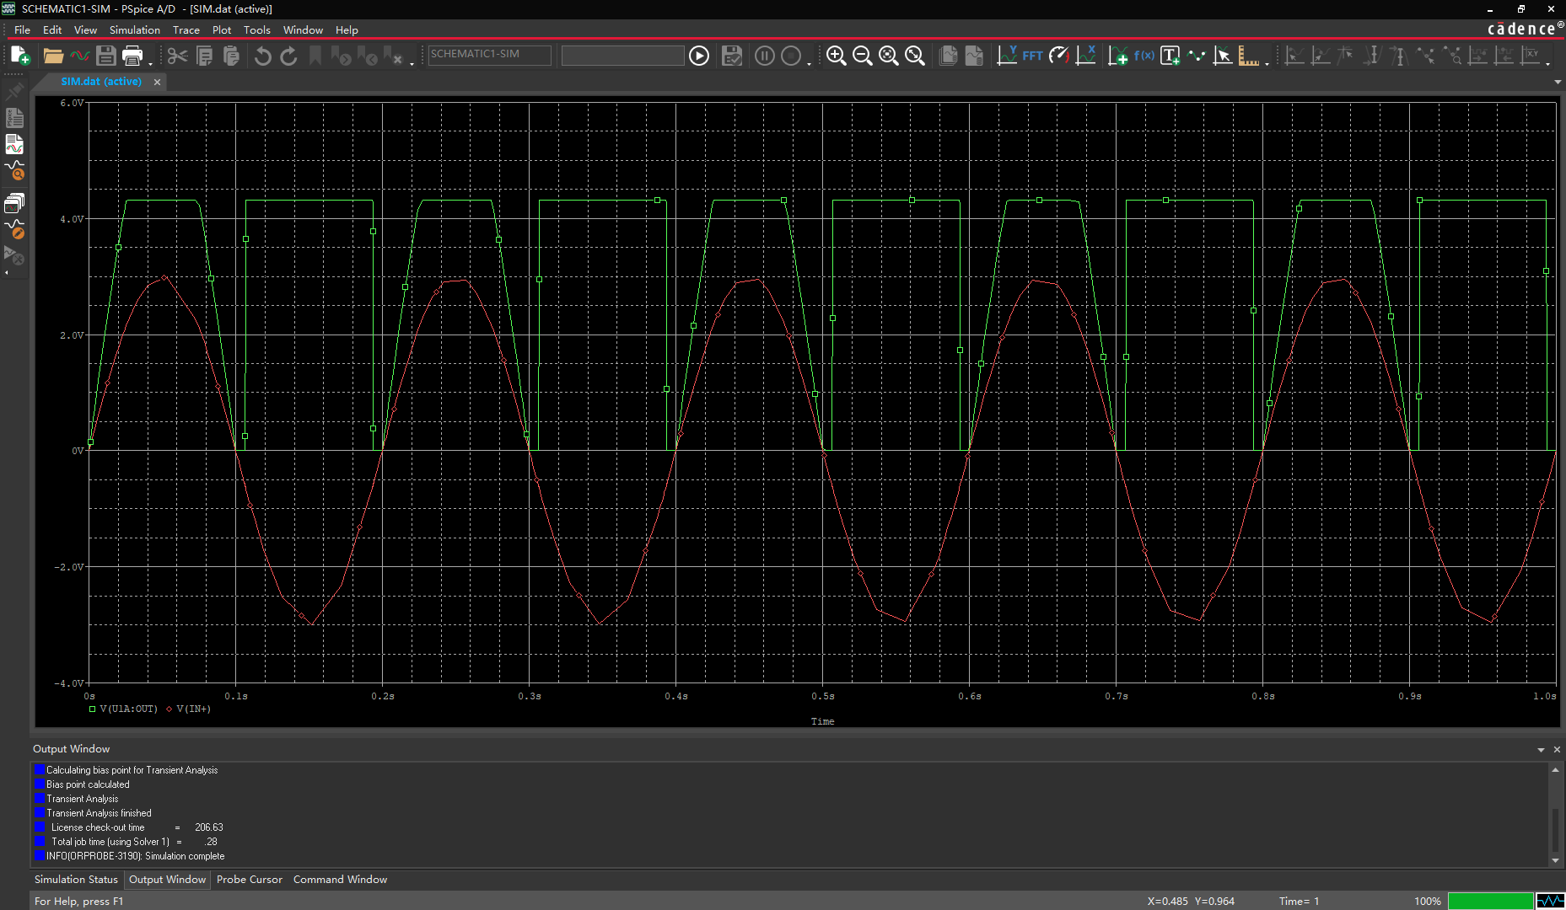Create a new simulation profile file
Viewport: 1566px width, 910px height.
[x=20, y=56]
